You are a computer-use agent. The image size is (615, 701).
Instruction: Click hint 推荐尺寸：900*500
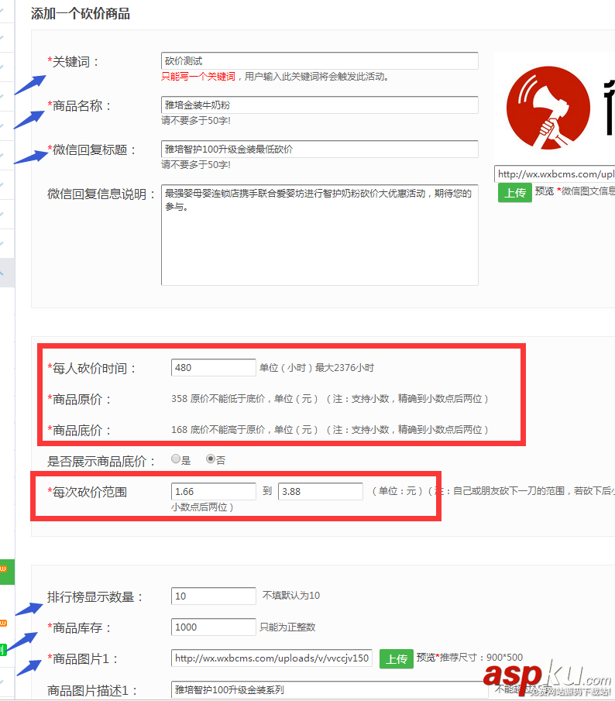[481, 657]
